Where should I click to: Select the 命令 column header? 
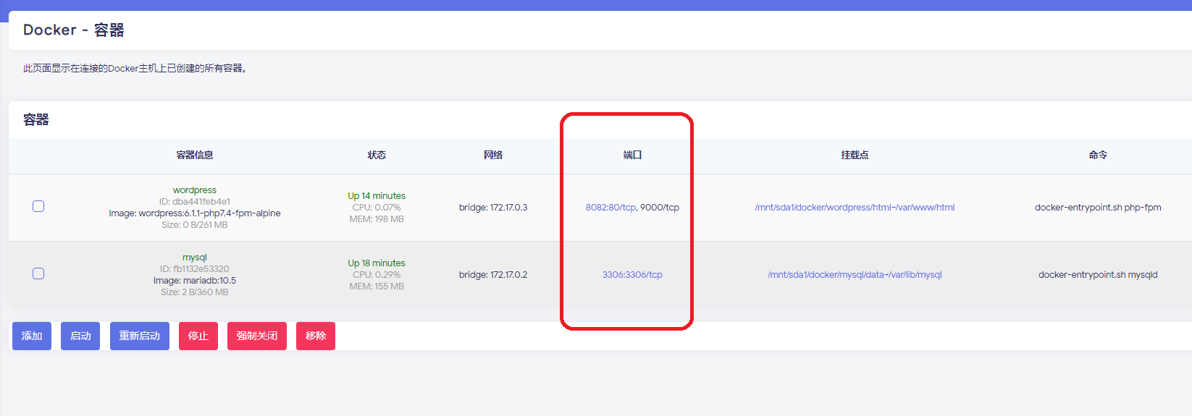coord(1098,155)
